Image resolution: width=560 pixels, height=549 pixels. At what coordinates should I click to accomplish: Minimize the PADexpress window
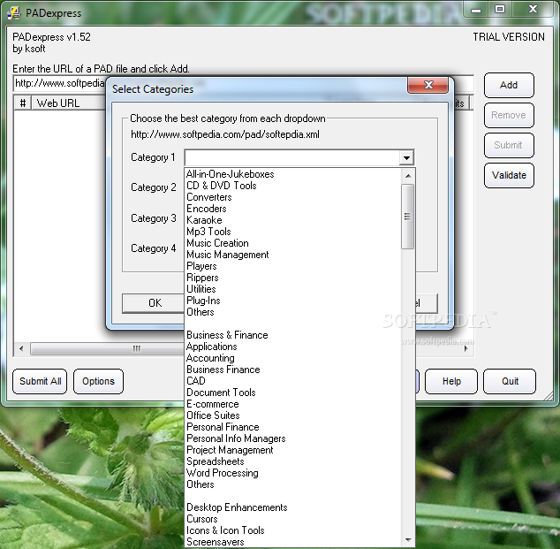pos(476,10)
